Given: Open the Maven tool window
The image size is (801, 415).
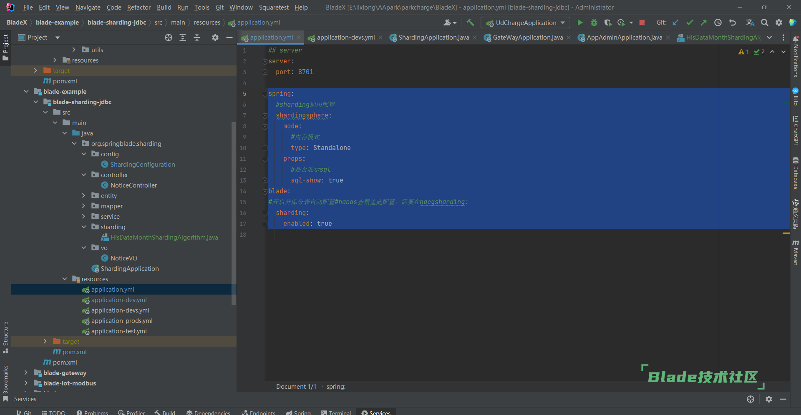Looking at the screenshot, I should tap(796, 252).
